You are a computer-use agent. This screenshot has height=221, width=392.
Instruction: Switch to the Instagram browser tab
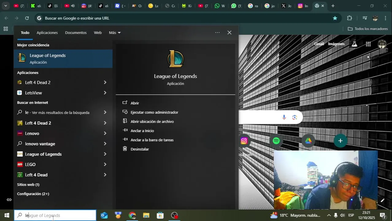pyautogui.click(x=303, y=6)
